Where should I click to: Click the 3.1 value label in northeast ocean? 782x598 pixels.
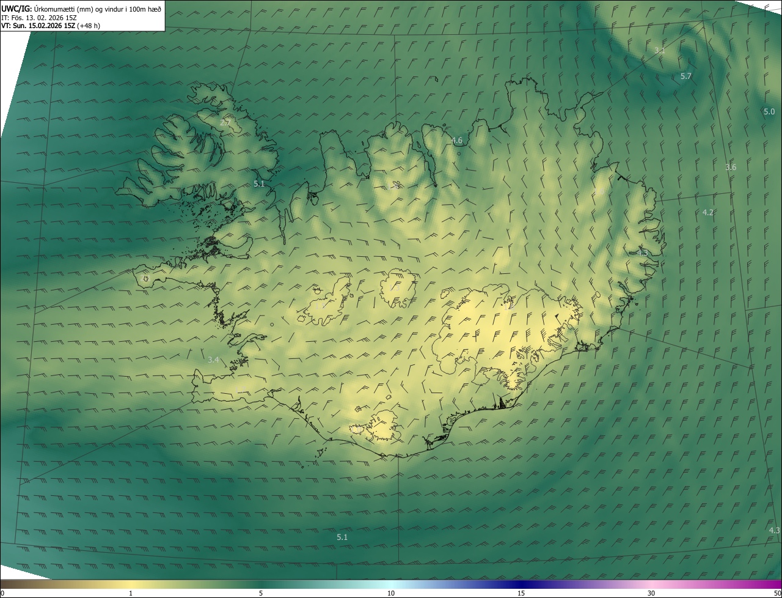click(x=659, y=50)
